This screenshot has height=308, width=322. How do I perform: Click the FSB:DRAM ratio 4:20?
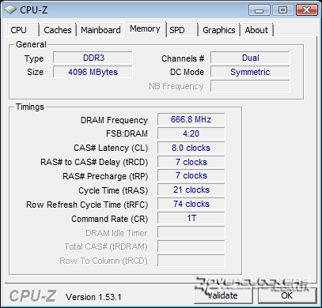191,133
